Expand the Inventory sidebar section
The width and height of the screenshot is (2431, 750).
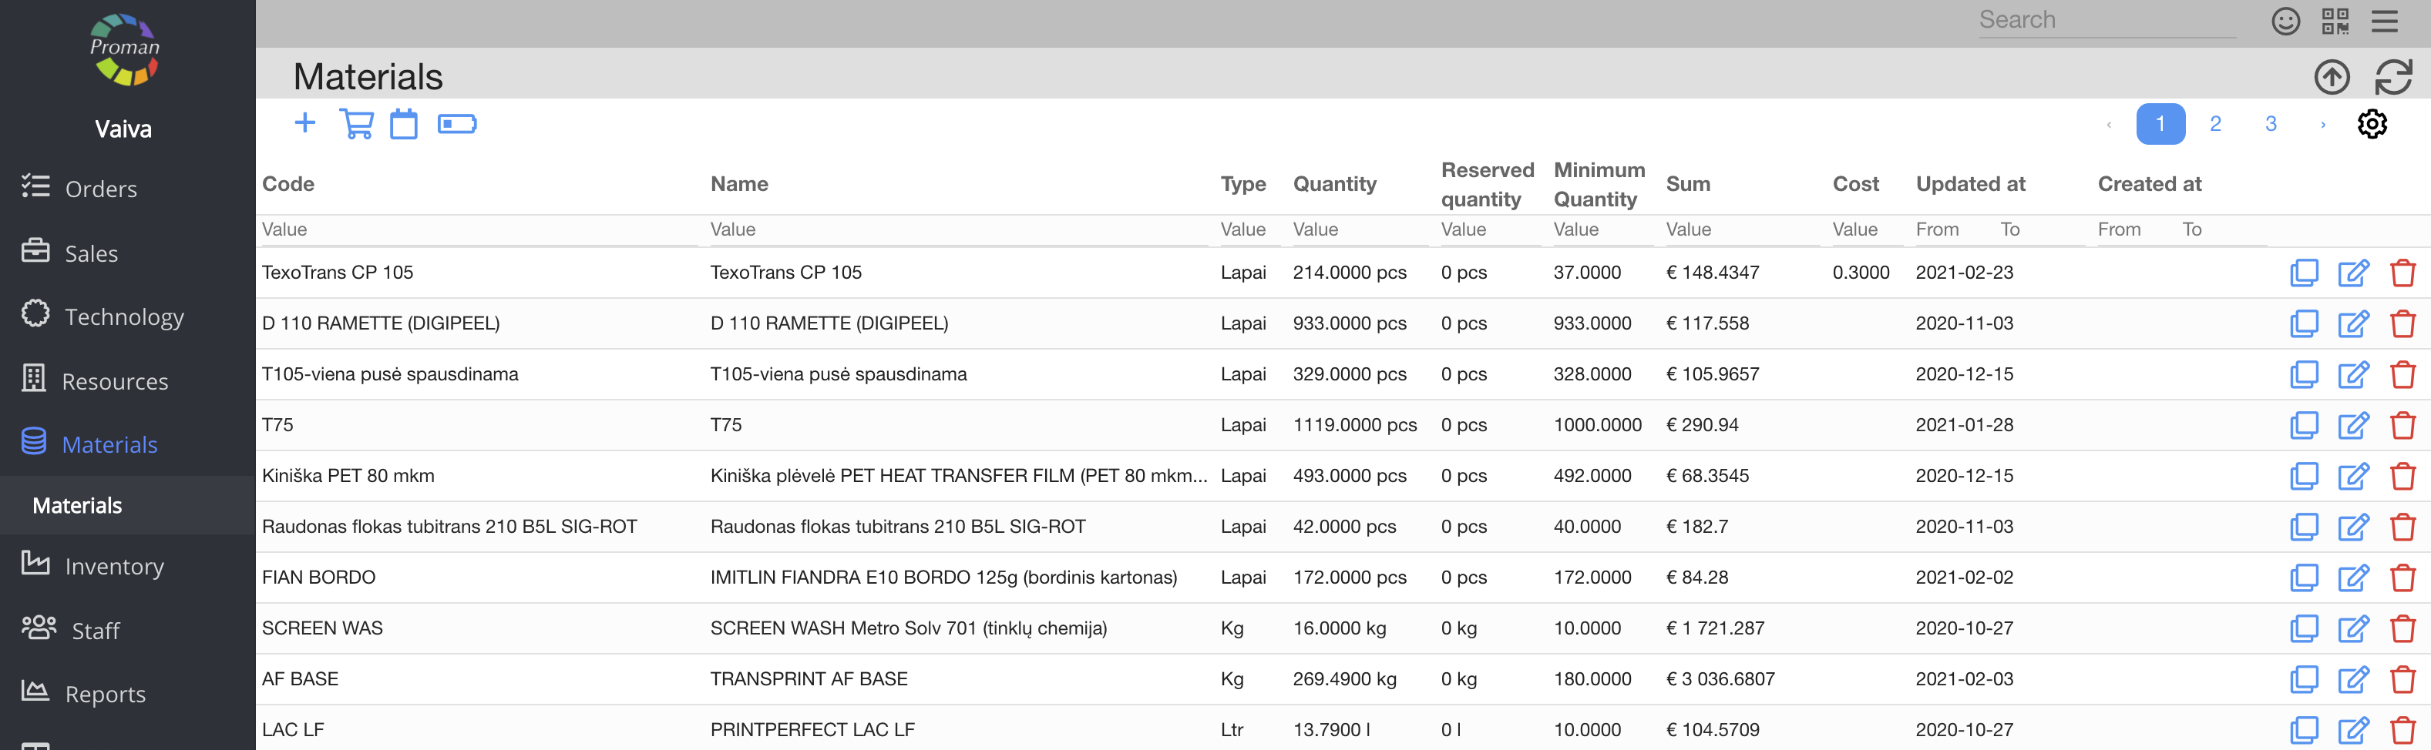(113, 566)
